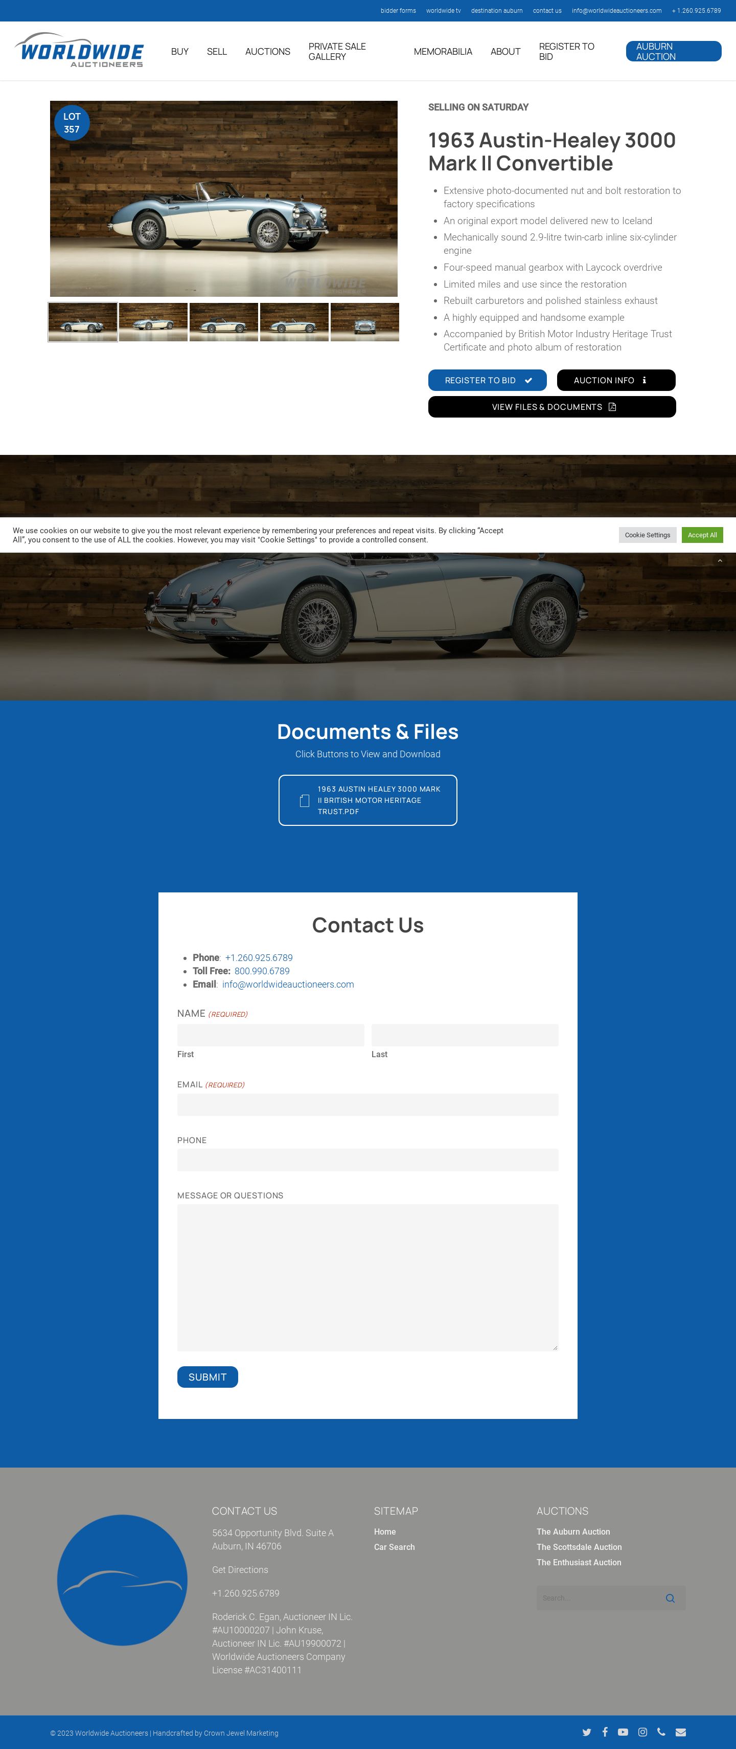Screen dimensions: 736x1749
Task: Open the bidder forms link
Action: pos(398,11)
